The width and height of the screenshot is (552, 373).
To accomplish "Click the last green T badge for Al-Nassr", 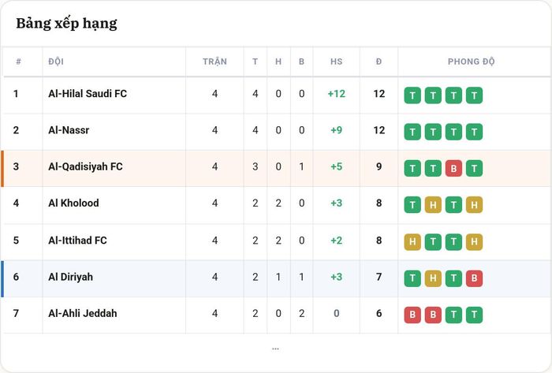I will point(474,132).
